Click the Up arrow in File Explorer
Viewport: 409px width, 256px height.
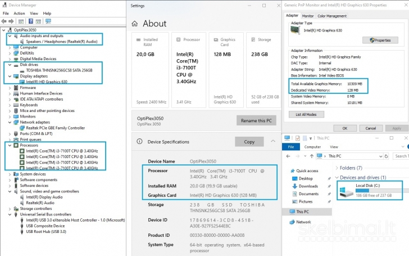[312, 156]
